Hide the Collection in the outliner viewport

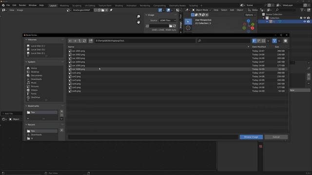(305, 18)
